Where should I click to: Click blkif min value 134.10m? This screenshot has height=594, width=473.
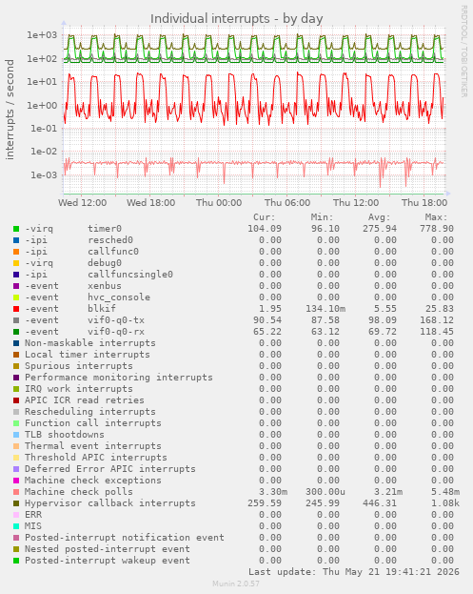pyautogui.click(x=325, y=309)
